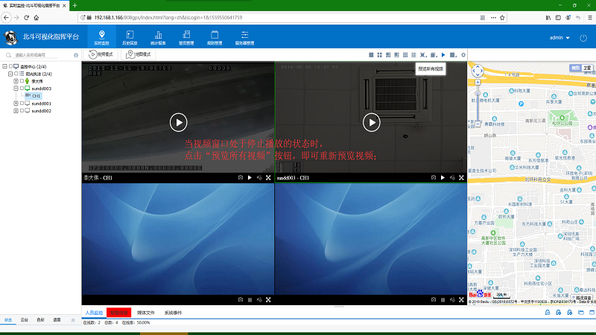The height and width of the screenshot is (335, 596).
Task: Select the nine-window grid layout icon
Action: point(405,55)
